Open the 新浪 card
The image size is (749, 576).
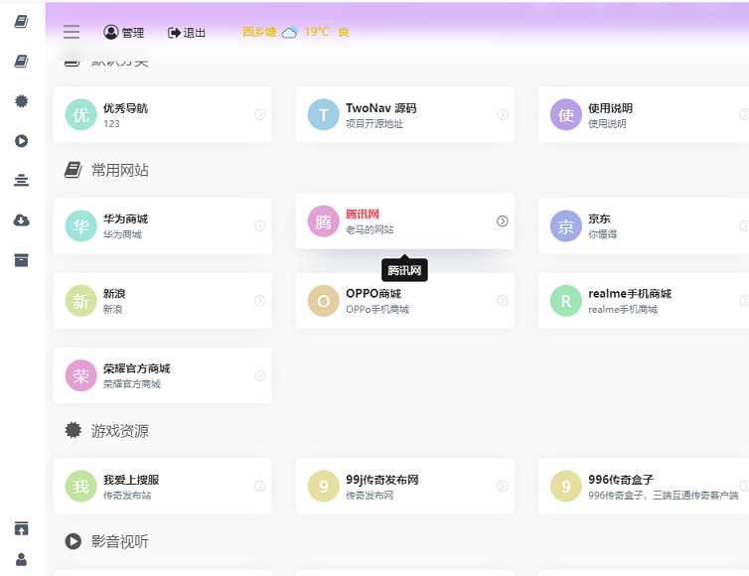163,301
